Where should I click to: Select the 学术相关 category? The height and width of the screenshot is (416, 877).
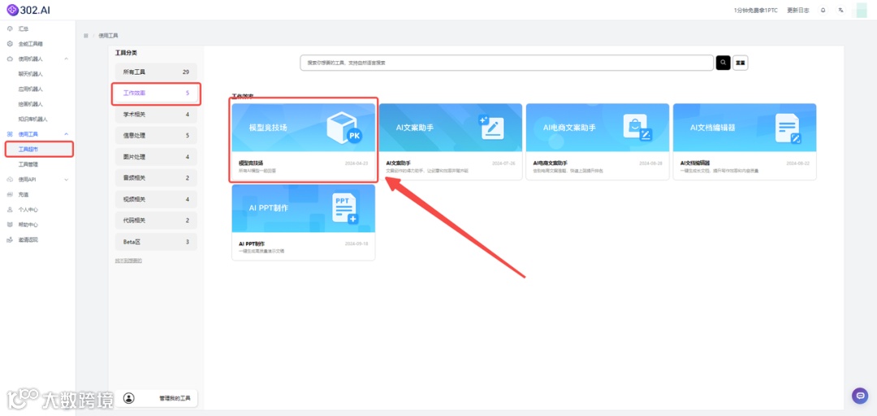(x=156, y=115)
